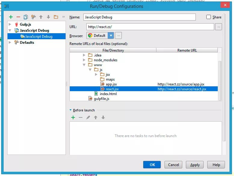
Task: Remove before launch task
Action: pos(81,117)
